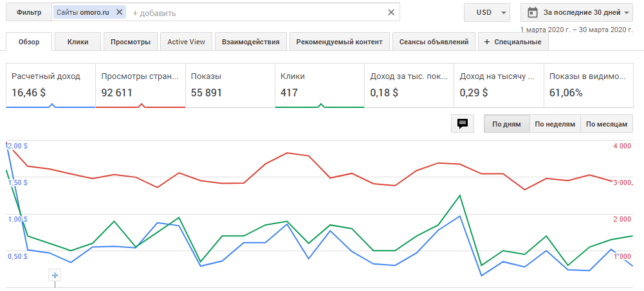Select the 'Рекомендуемый контент' tab
The height and width of the screenshot is (291, 644).
coord(339,42)
